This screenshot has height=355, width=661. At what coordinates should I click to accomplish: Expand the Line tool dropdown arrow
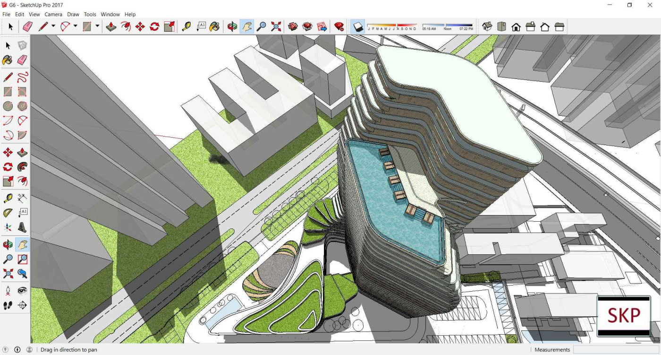(x=53, y=27)
